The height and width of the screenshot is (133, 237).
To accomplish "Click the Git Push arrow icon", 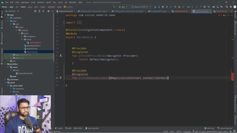I will tap(201, 7).
